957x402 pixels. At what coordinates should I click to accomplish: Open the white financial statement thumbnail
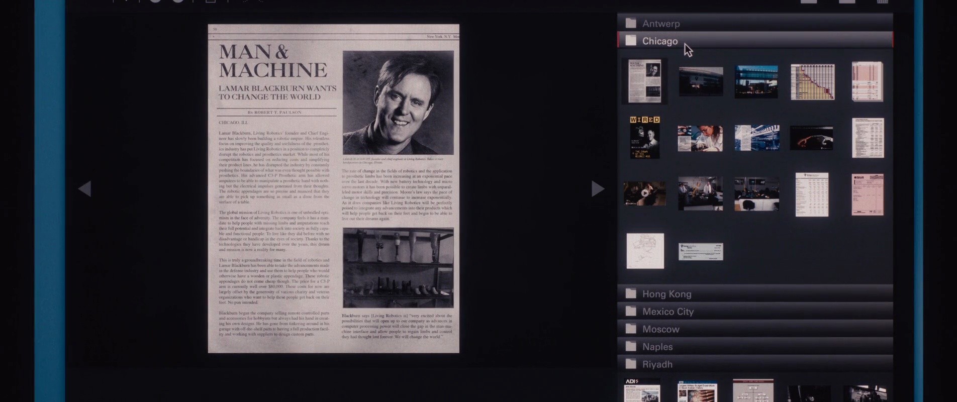(868, 138)
